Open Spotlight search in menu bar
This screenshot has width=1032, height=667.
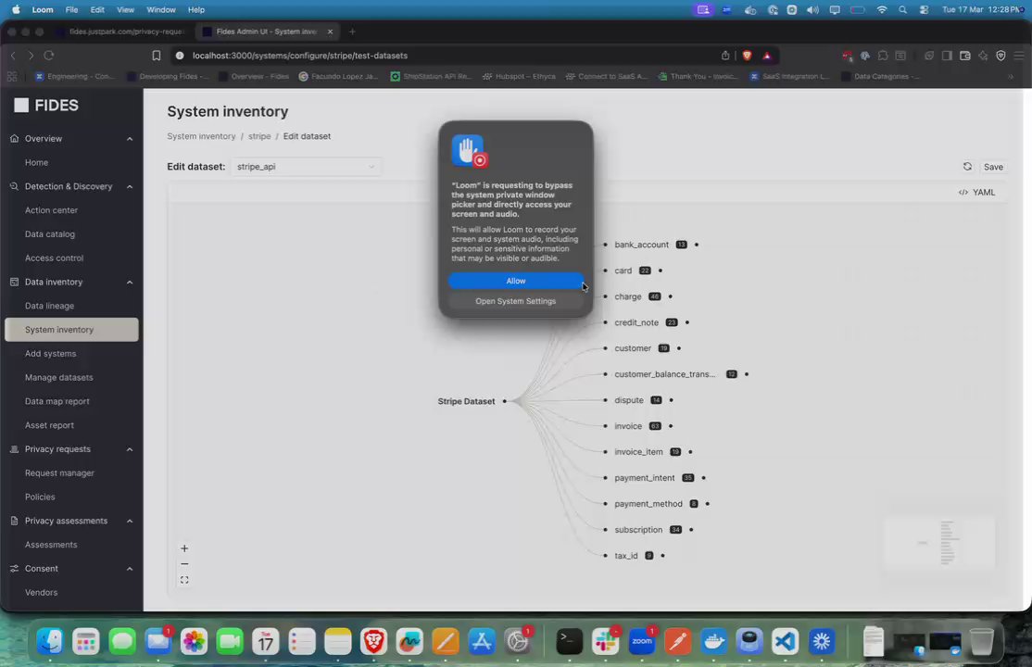pyautogui.click(x=902, y=10)
